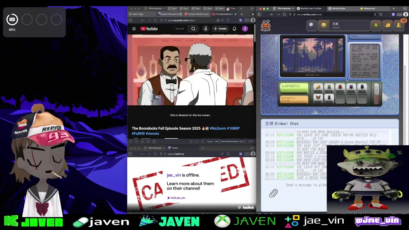The width and height of the screenshot is (409, 230).
Task: Click the CLAIM BEETLE button
Action: pyautogui.click(x=294, y=88)
